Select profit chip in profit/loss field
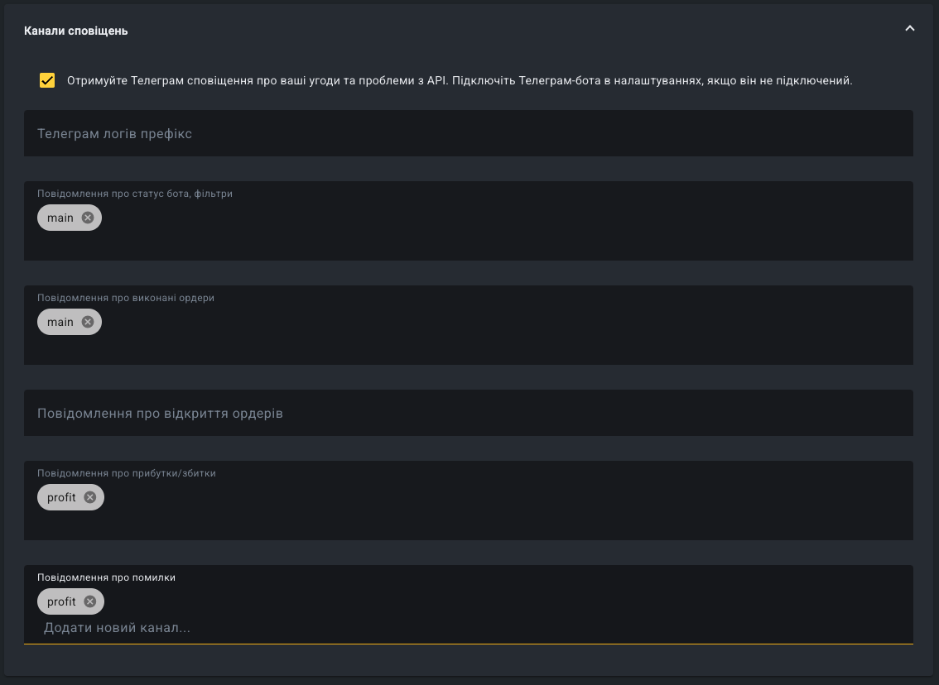 pyautogui.click(x=61, y=497)
